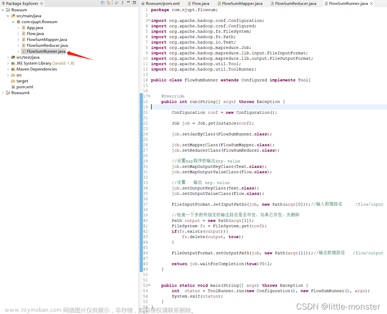Image resolution: width=387 pixels, height=314 pixels.
Task: Switch to the flowsum/pom.xml editor tab
Action: click(161, 4)
